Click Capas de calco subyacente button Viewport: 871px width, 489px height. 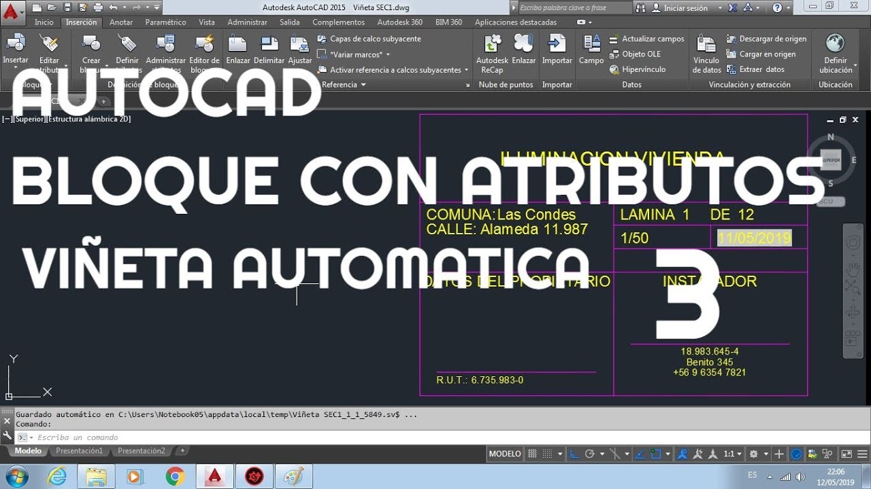pyautogui.click(x=369, y=39)
